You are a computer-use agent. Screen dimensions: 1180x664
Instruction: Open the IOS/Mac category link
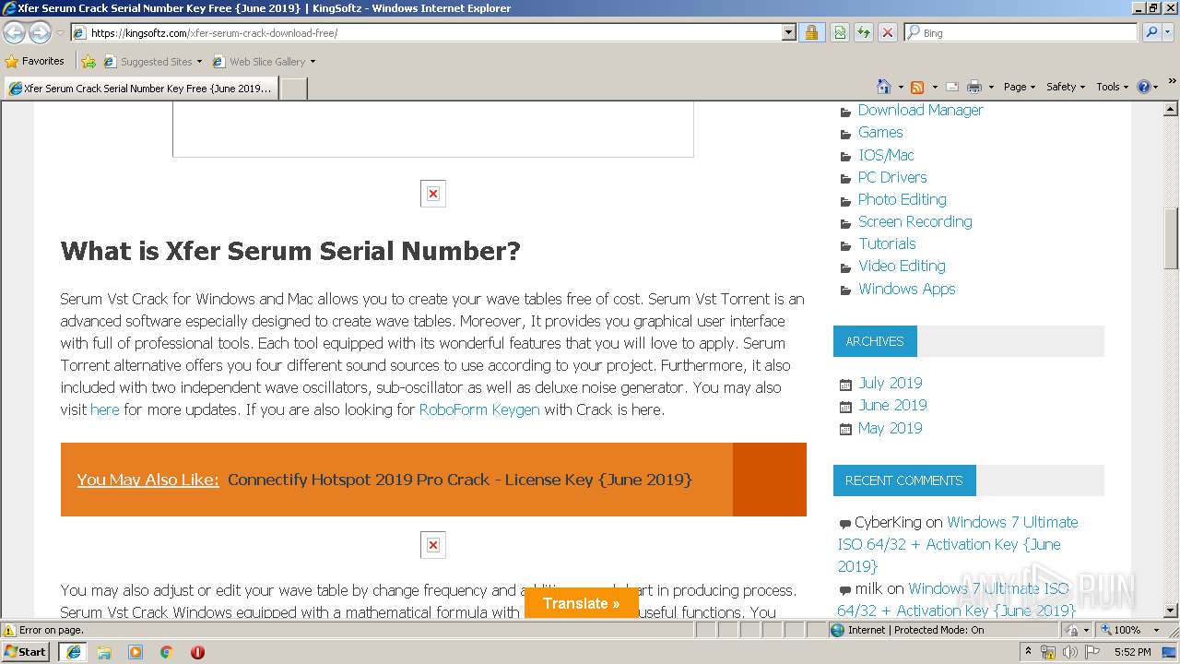886,155
